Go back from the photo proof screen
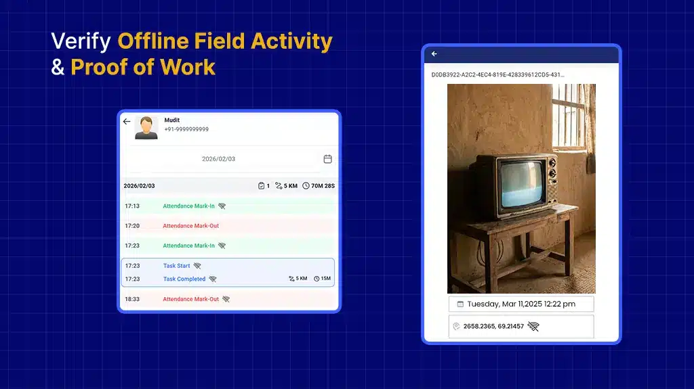 coord(434,54)
